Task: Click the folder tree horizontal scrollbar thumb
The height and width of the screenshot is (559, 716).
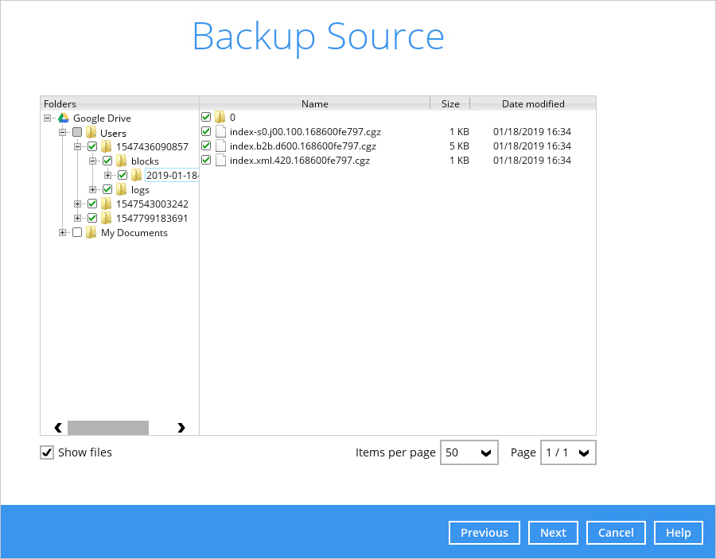Action: (107, 428)
